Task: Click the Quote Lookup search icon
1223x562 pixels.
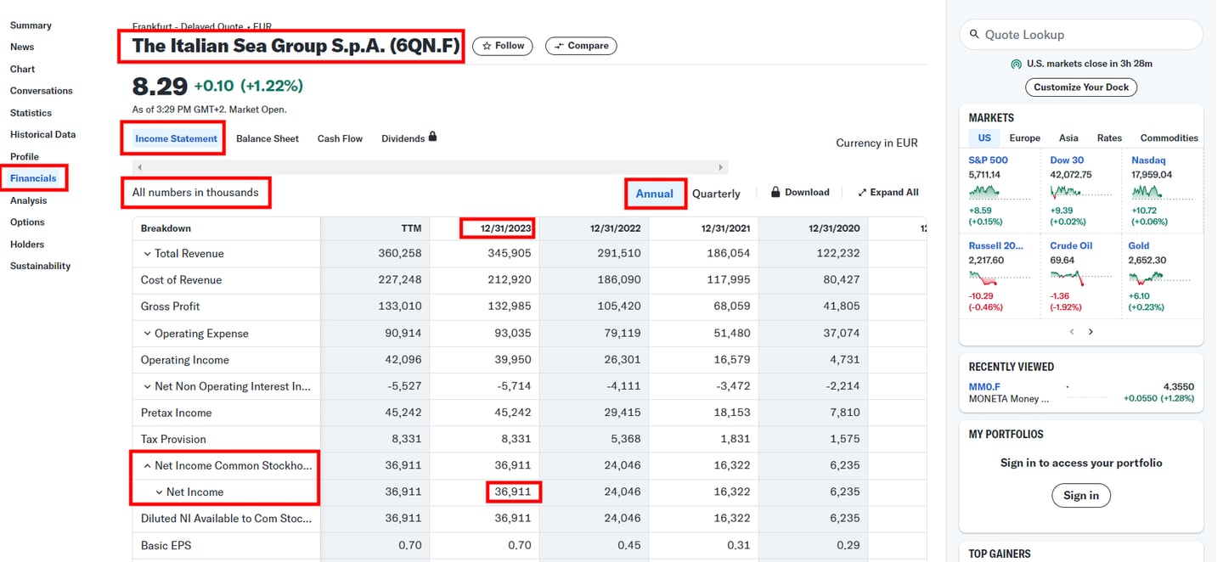Action: 973,35
